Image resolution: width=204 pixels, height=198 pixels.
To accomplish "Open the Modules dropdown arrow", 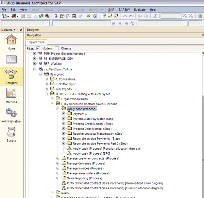I will pos(14,30).
